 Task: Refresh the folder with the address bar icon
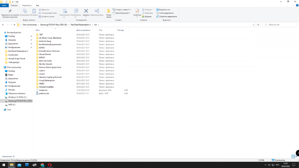258,25
